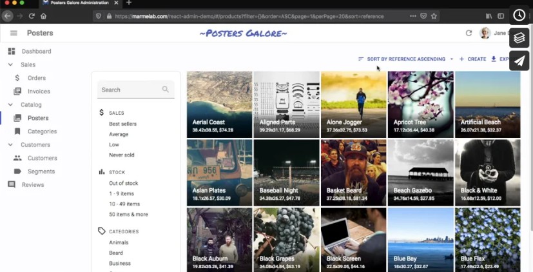Open the Sort by Reference Ascending dropdown
533x272 pixels.
(x=405, y=59)
